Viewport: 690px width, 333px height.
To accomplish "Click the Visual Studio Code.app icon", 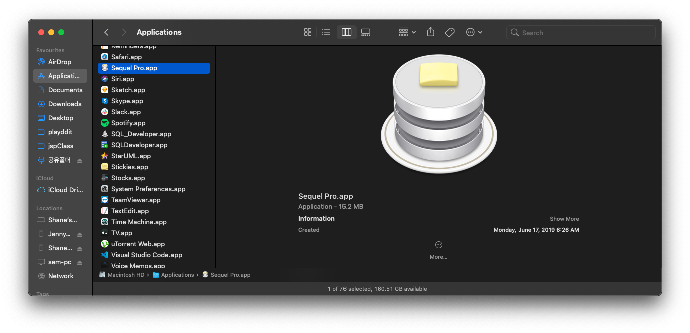I will (105, 255).
